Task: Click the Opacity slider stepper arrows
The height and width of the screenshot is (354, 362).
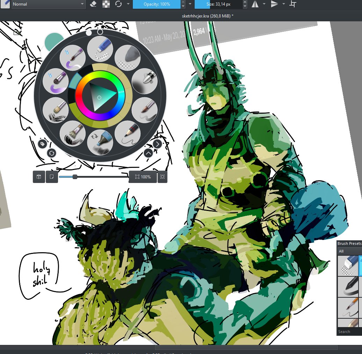Action: 183,4
